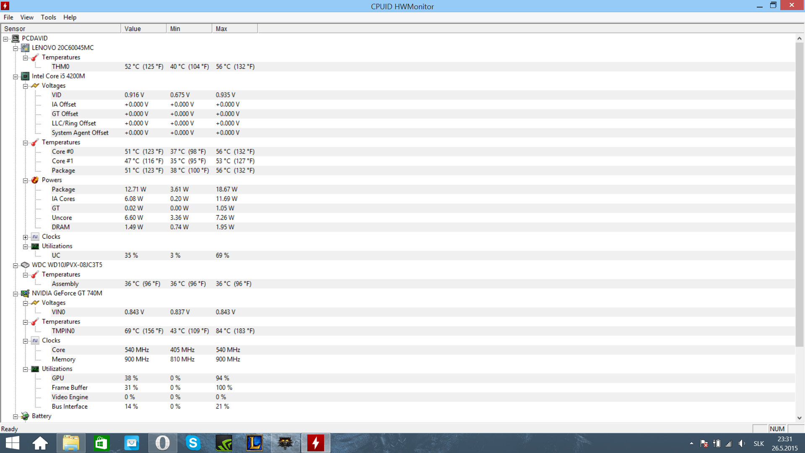Collapse the Powers section
805x453 pixels.
(x=25, y=180)
